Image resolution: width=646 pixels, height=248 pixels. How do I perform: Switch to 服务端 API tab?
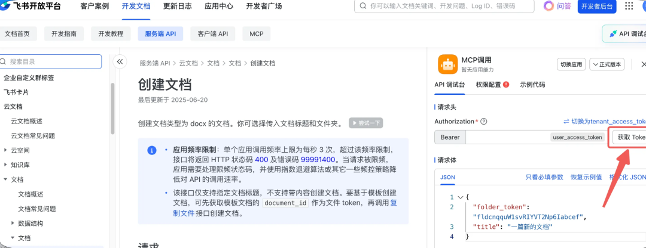(160, 33)
